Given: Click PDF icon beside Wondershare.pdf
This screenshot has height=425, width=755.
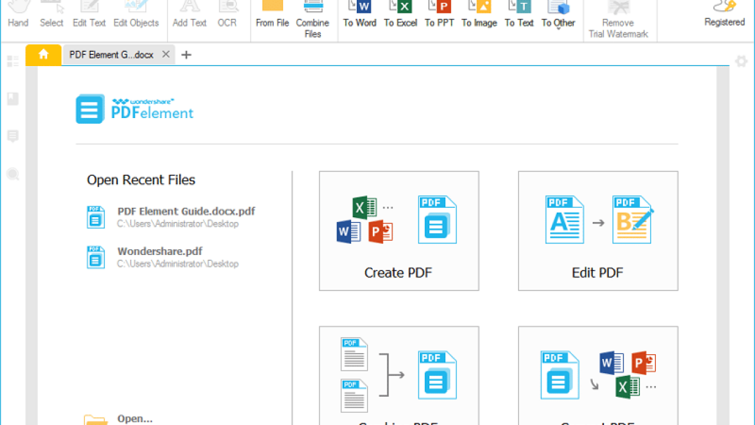Looking at the screenshot, I should click(96, 257).
